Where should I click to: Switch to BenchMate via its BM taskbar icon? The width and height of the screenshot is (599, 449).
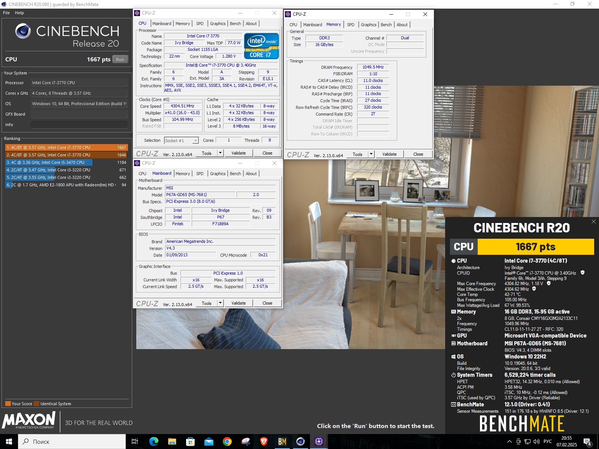(282, 442)
